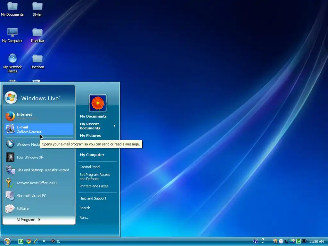Open Search from Start menu
The width and height of the screenshot is (328, 246).
coord(85,208)
